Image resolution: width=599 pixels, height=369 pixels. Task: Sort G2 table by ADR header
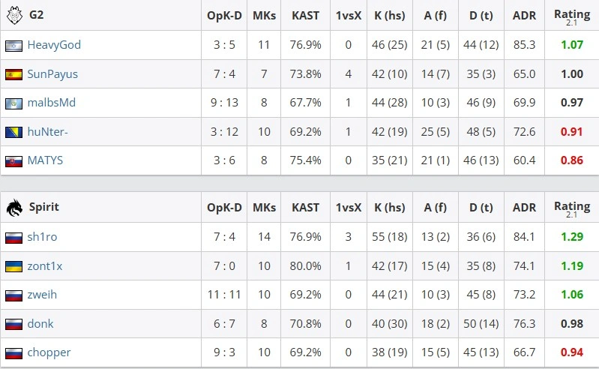(x=524, y=16)
